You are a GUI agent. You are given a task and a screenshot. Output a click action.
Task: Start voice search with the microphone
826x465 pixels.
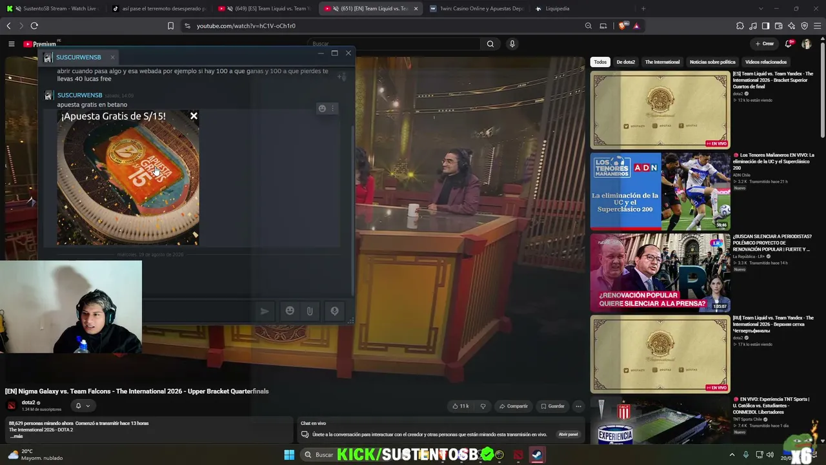512,44
